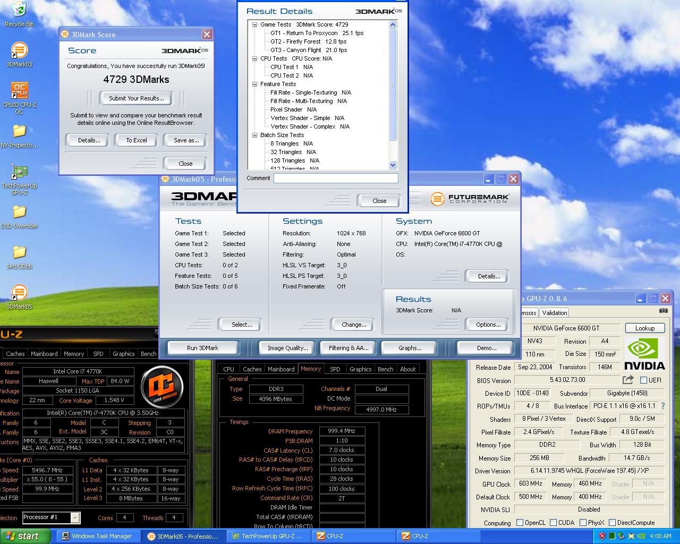Click Result Details scroll up arrow

[393, 24]
